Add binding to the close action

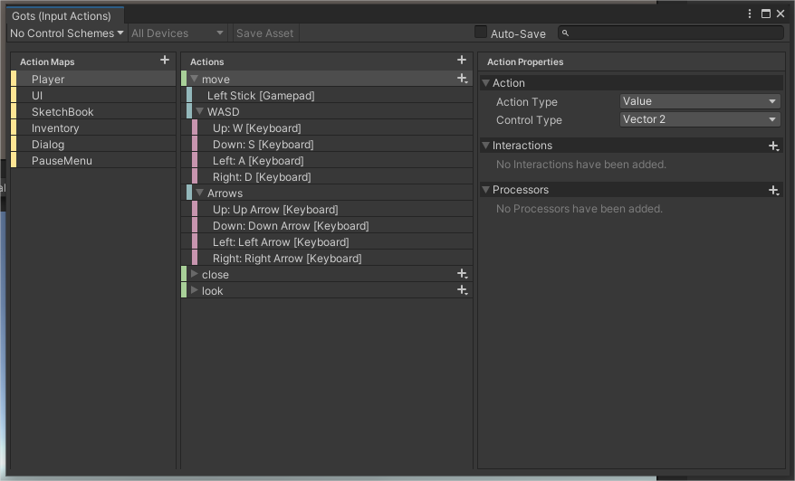click(x=462, y=274)
